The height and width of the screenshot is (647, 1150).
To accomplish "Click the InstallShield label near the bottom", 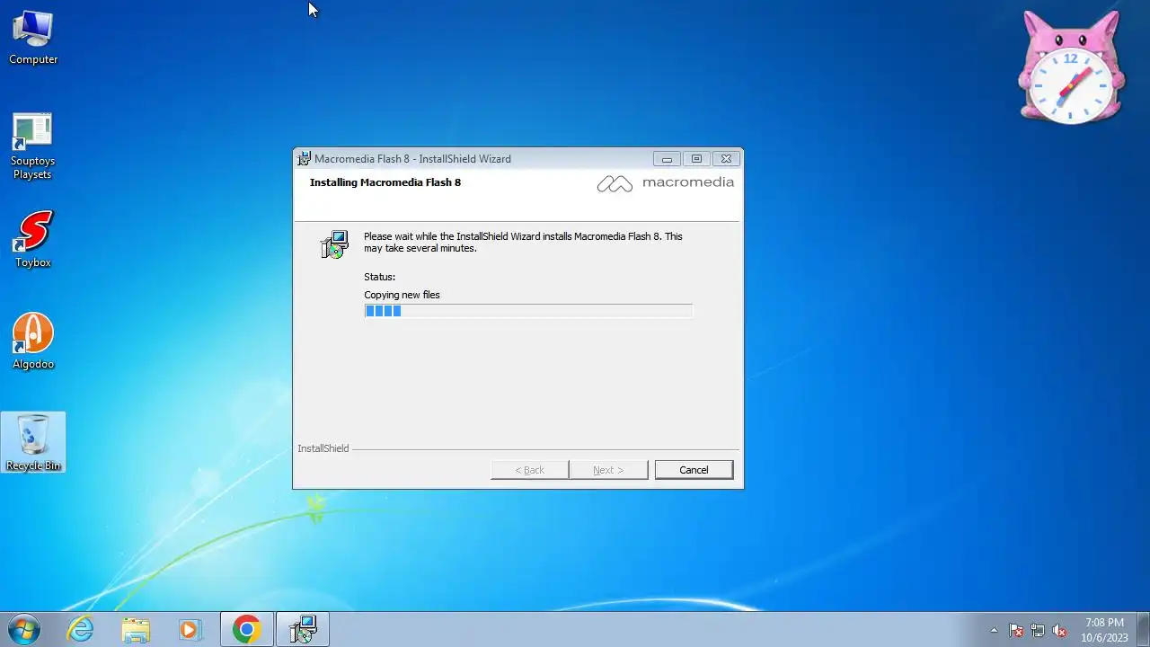I will [323, 448].
